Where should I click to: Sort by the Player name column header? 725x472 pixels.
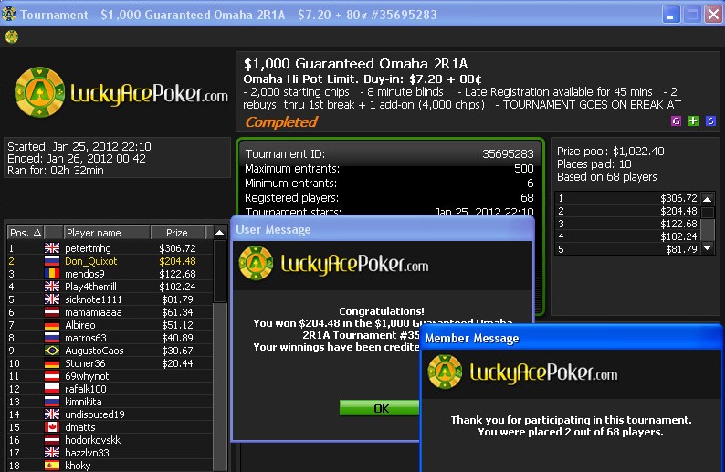(x=106, y=233)
